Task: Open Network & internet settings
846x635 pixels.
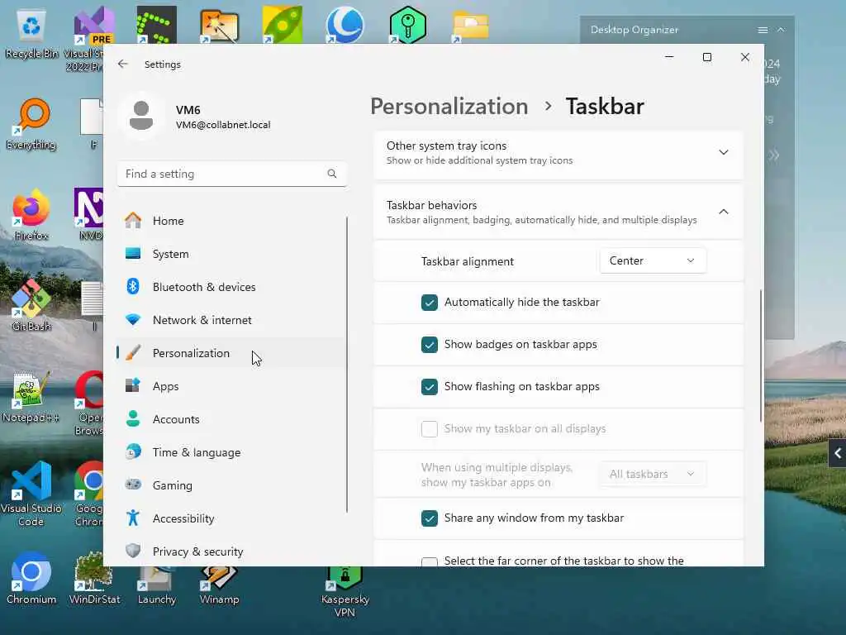Action: click(x=232, y=320)
